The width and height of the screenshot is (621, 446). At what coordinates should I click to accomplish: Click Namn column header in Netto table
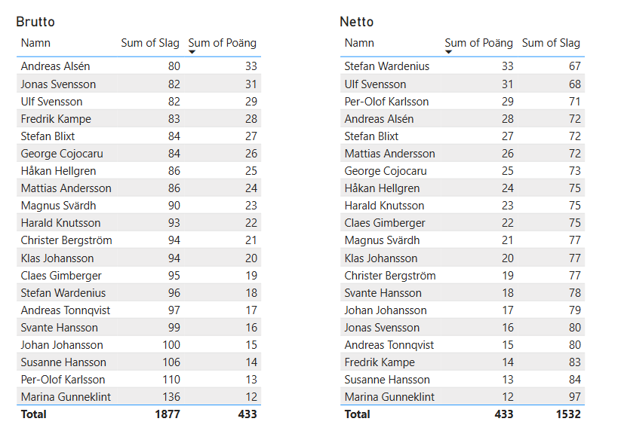click(x=359, y=43)
